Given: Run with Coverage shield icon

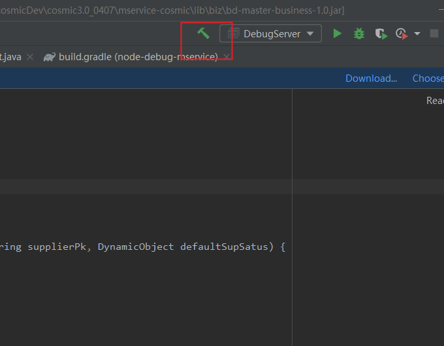Looking at the screenshot, I should (x=380, y=33).
